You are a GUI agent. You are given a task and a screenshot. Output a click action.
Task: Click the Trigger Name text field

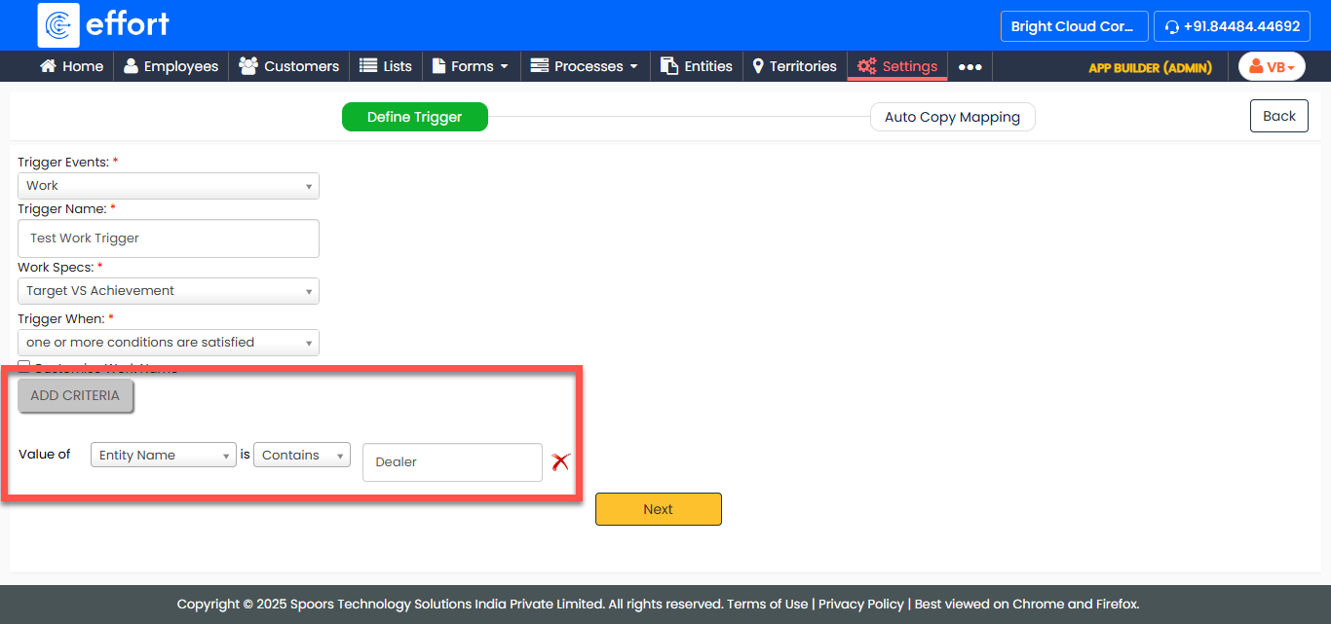[x=169, y=239]
